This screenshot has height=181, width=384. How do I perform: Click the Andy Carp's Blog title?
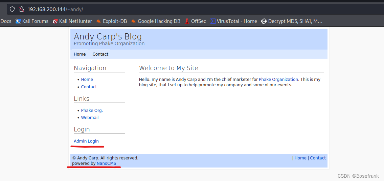pyautogui.click(x=108, y=36)
